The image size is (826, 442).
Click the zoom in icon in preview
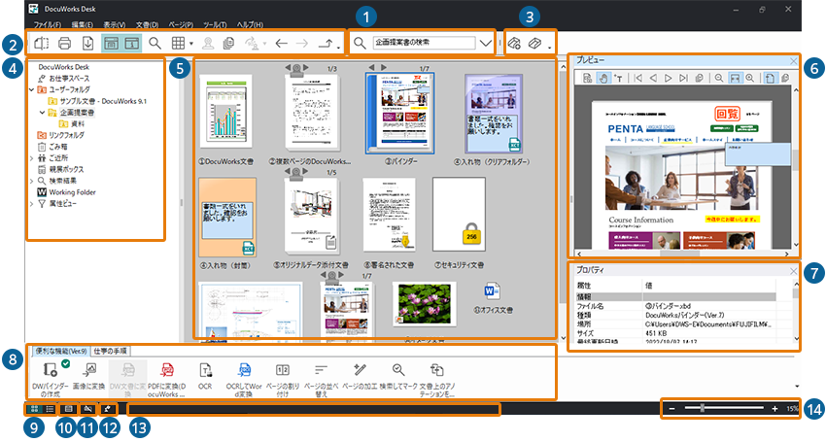tap(749, 79)
